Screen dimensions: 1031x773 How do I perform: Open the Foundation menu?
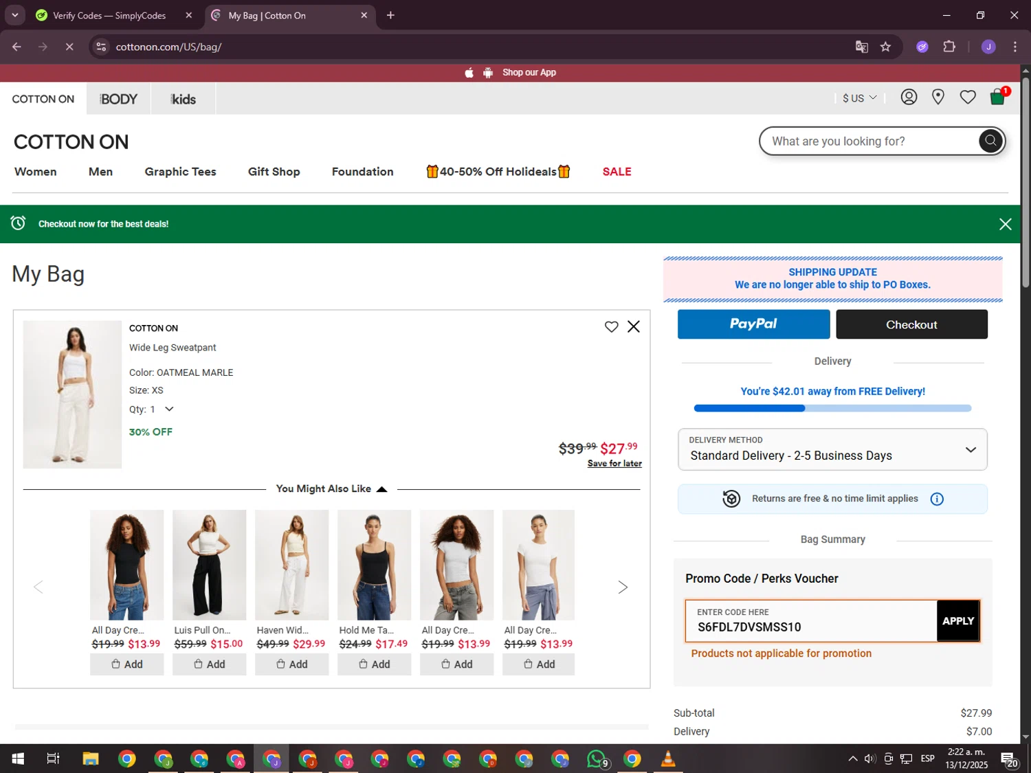coord(362,172)
